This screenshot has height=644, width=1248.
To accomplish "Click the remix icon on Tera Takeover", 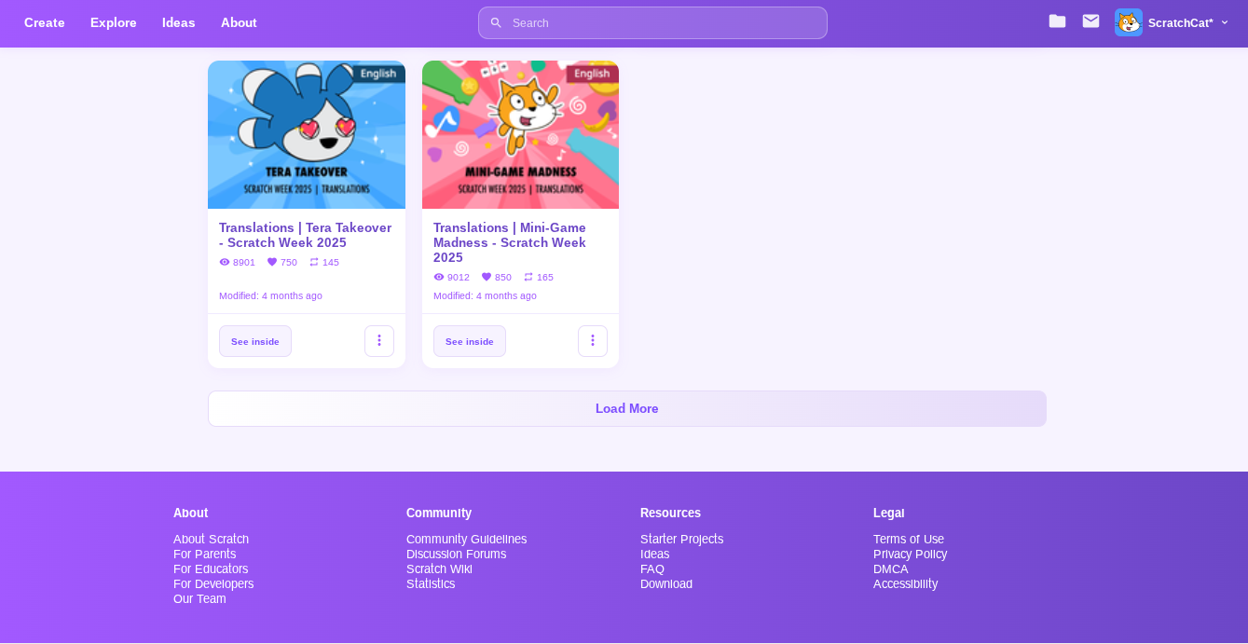I will click(x=314, y=263).
